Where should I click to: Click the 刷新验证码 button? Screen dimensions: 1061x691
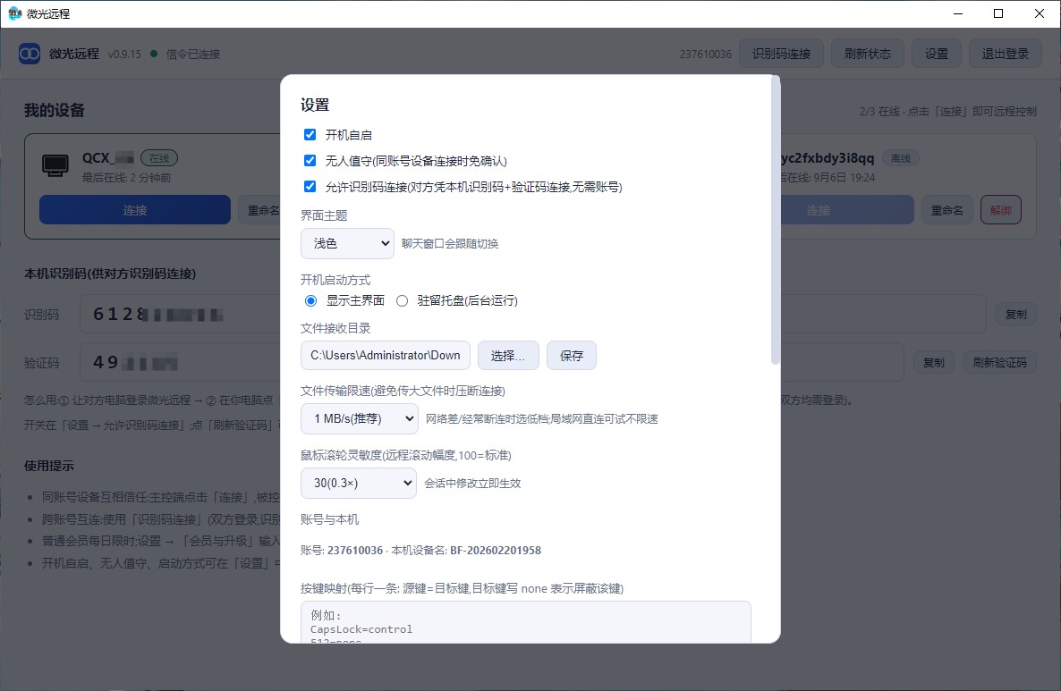(x=1000, y=362)
